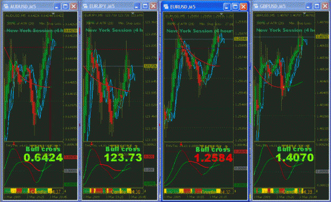Click the red indicator level tag in EURJPY window

click(149, 156)
